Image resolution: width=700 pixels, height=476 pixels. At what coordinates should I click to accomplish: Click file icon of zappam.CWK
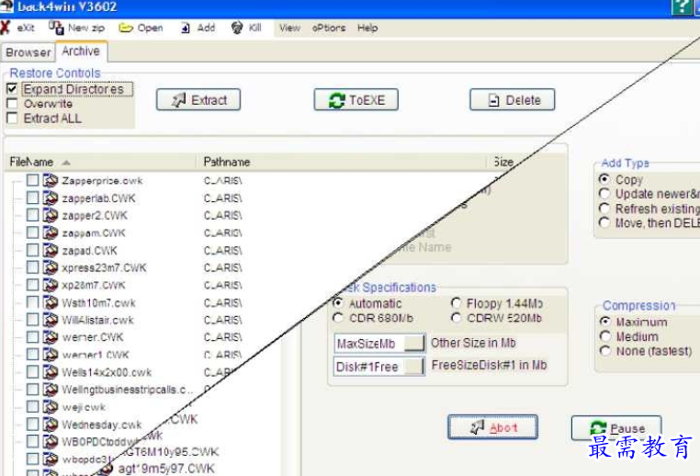click(x=51, y=232)
